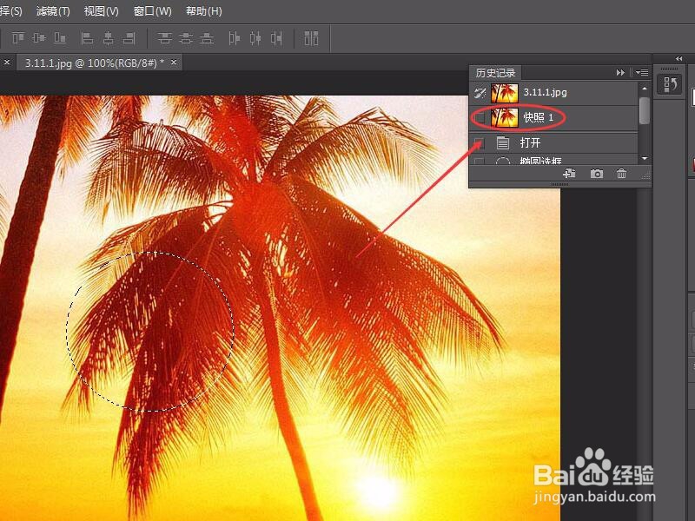
Task: Click the align vertical centers icon
Action: (x=39, y=38)
